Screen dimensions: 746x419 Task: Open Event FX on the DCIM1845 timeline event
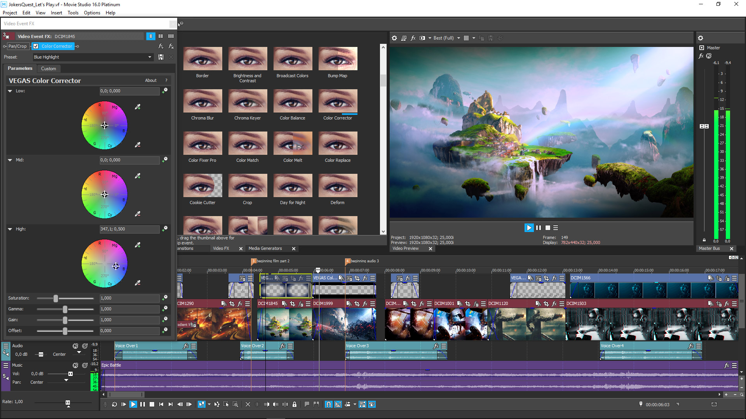301,304
